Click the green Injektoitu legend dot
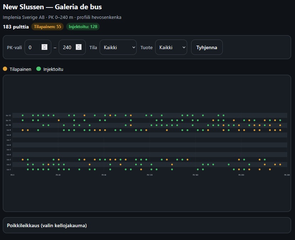Image resolution: width=295 pixels, height=240 pixels. tap(38, 69)
